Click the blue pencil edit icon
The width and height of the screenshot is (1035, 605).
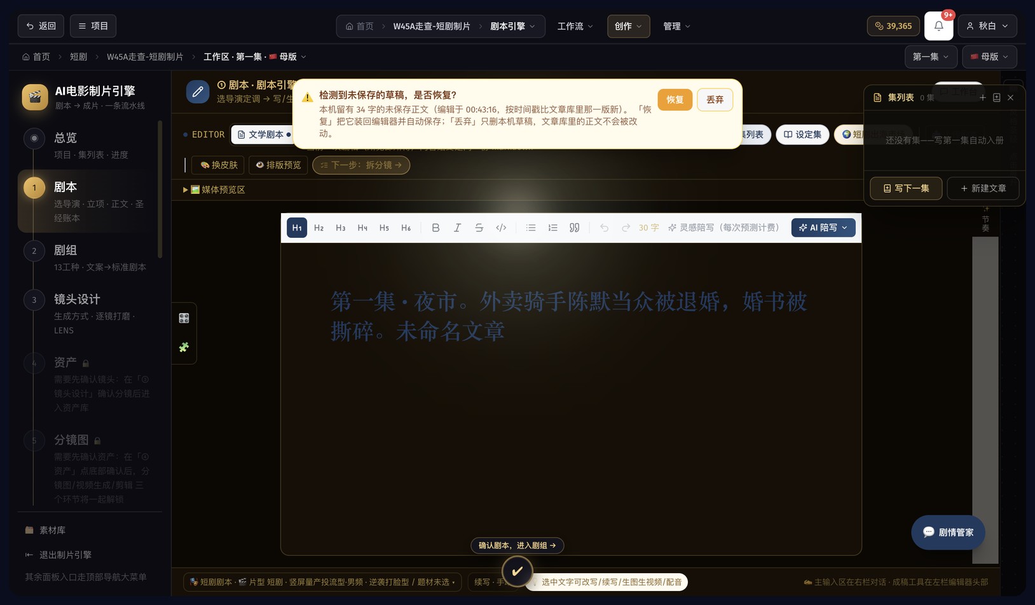pyautogui.click(x=198, y=92)
